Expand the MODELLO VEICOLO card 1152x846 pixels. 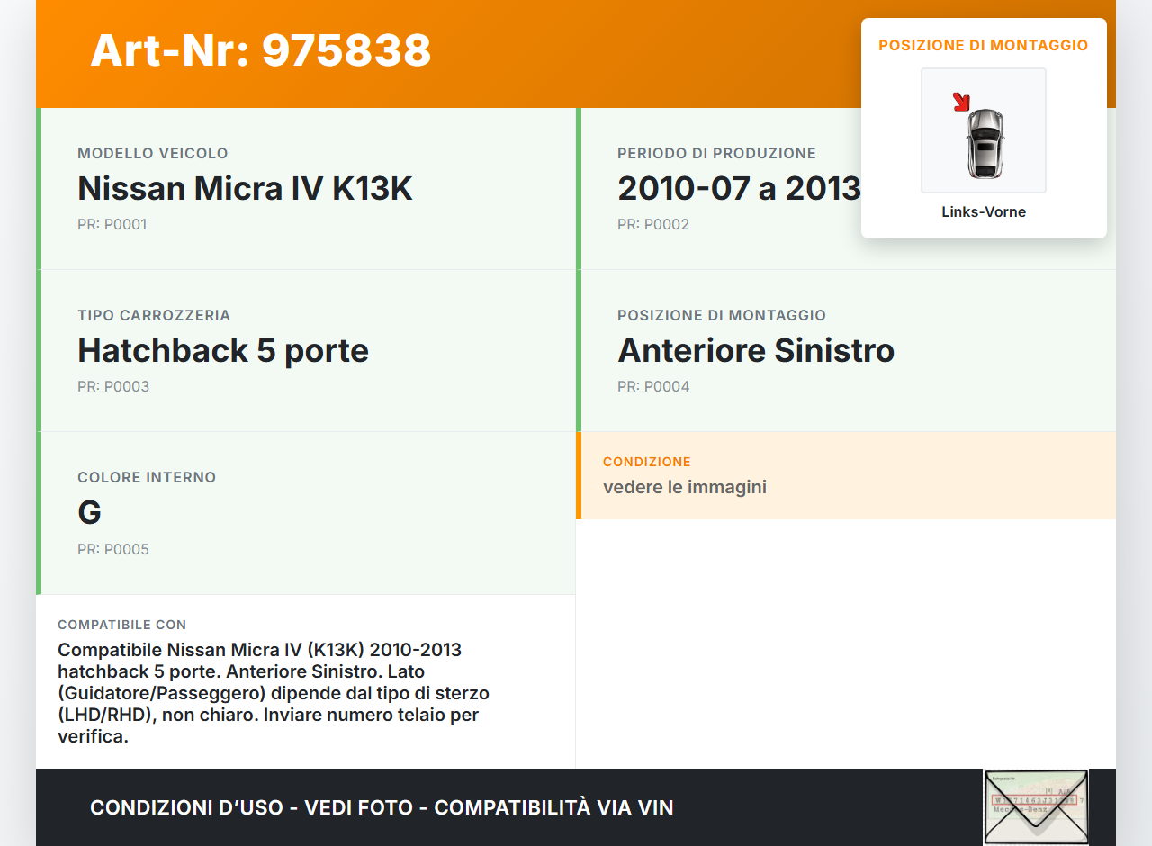point(306,189)
